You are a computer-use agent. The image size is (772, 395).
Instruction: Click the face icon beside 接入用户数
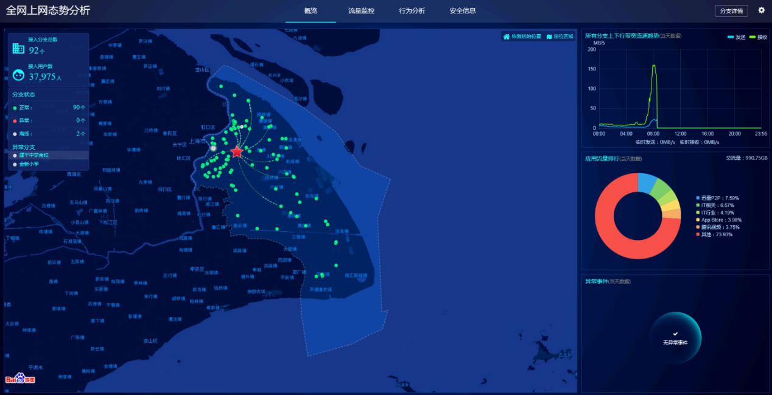[x=18, y=75]
